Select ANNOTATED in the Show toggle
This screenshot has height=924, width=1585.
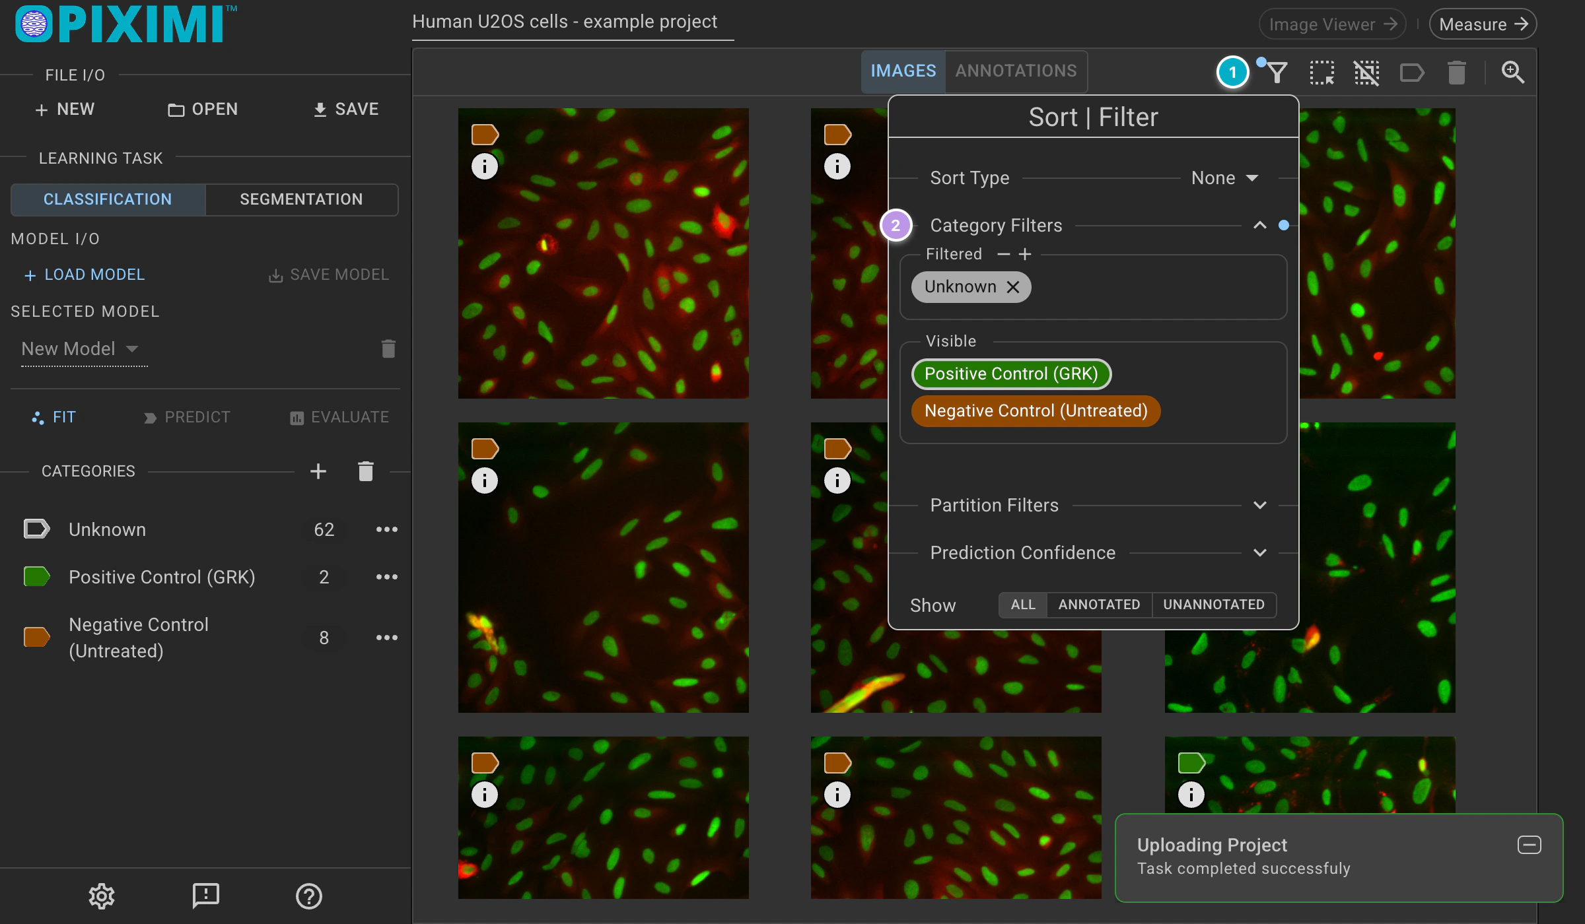pos(1099,605)
